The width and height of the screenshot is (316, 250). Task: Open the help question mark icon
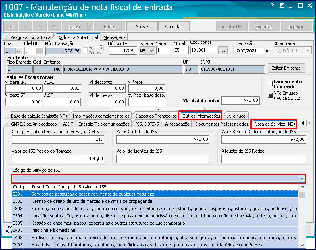tap(272, 6)
